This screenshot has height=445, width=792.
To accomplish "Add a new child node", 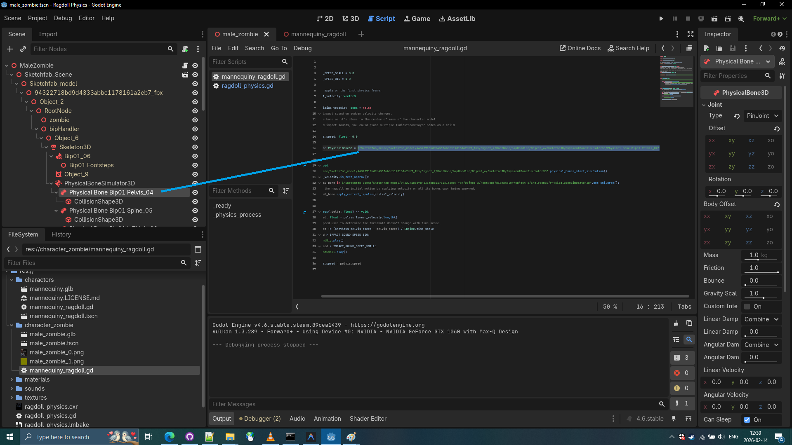I will pyautogui.click(x=10, y=49).
